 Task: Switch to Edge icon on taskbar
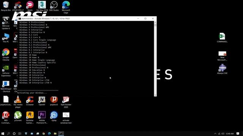coord(49,133)
